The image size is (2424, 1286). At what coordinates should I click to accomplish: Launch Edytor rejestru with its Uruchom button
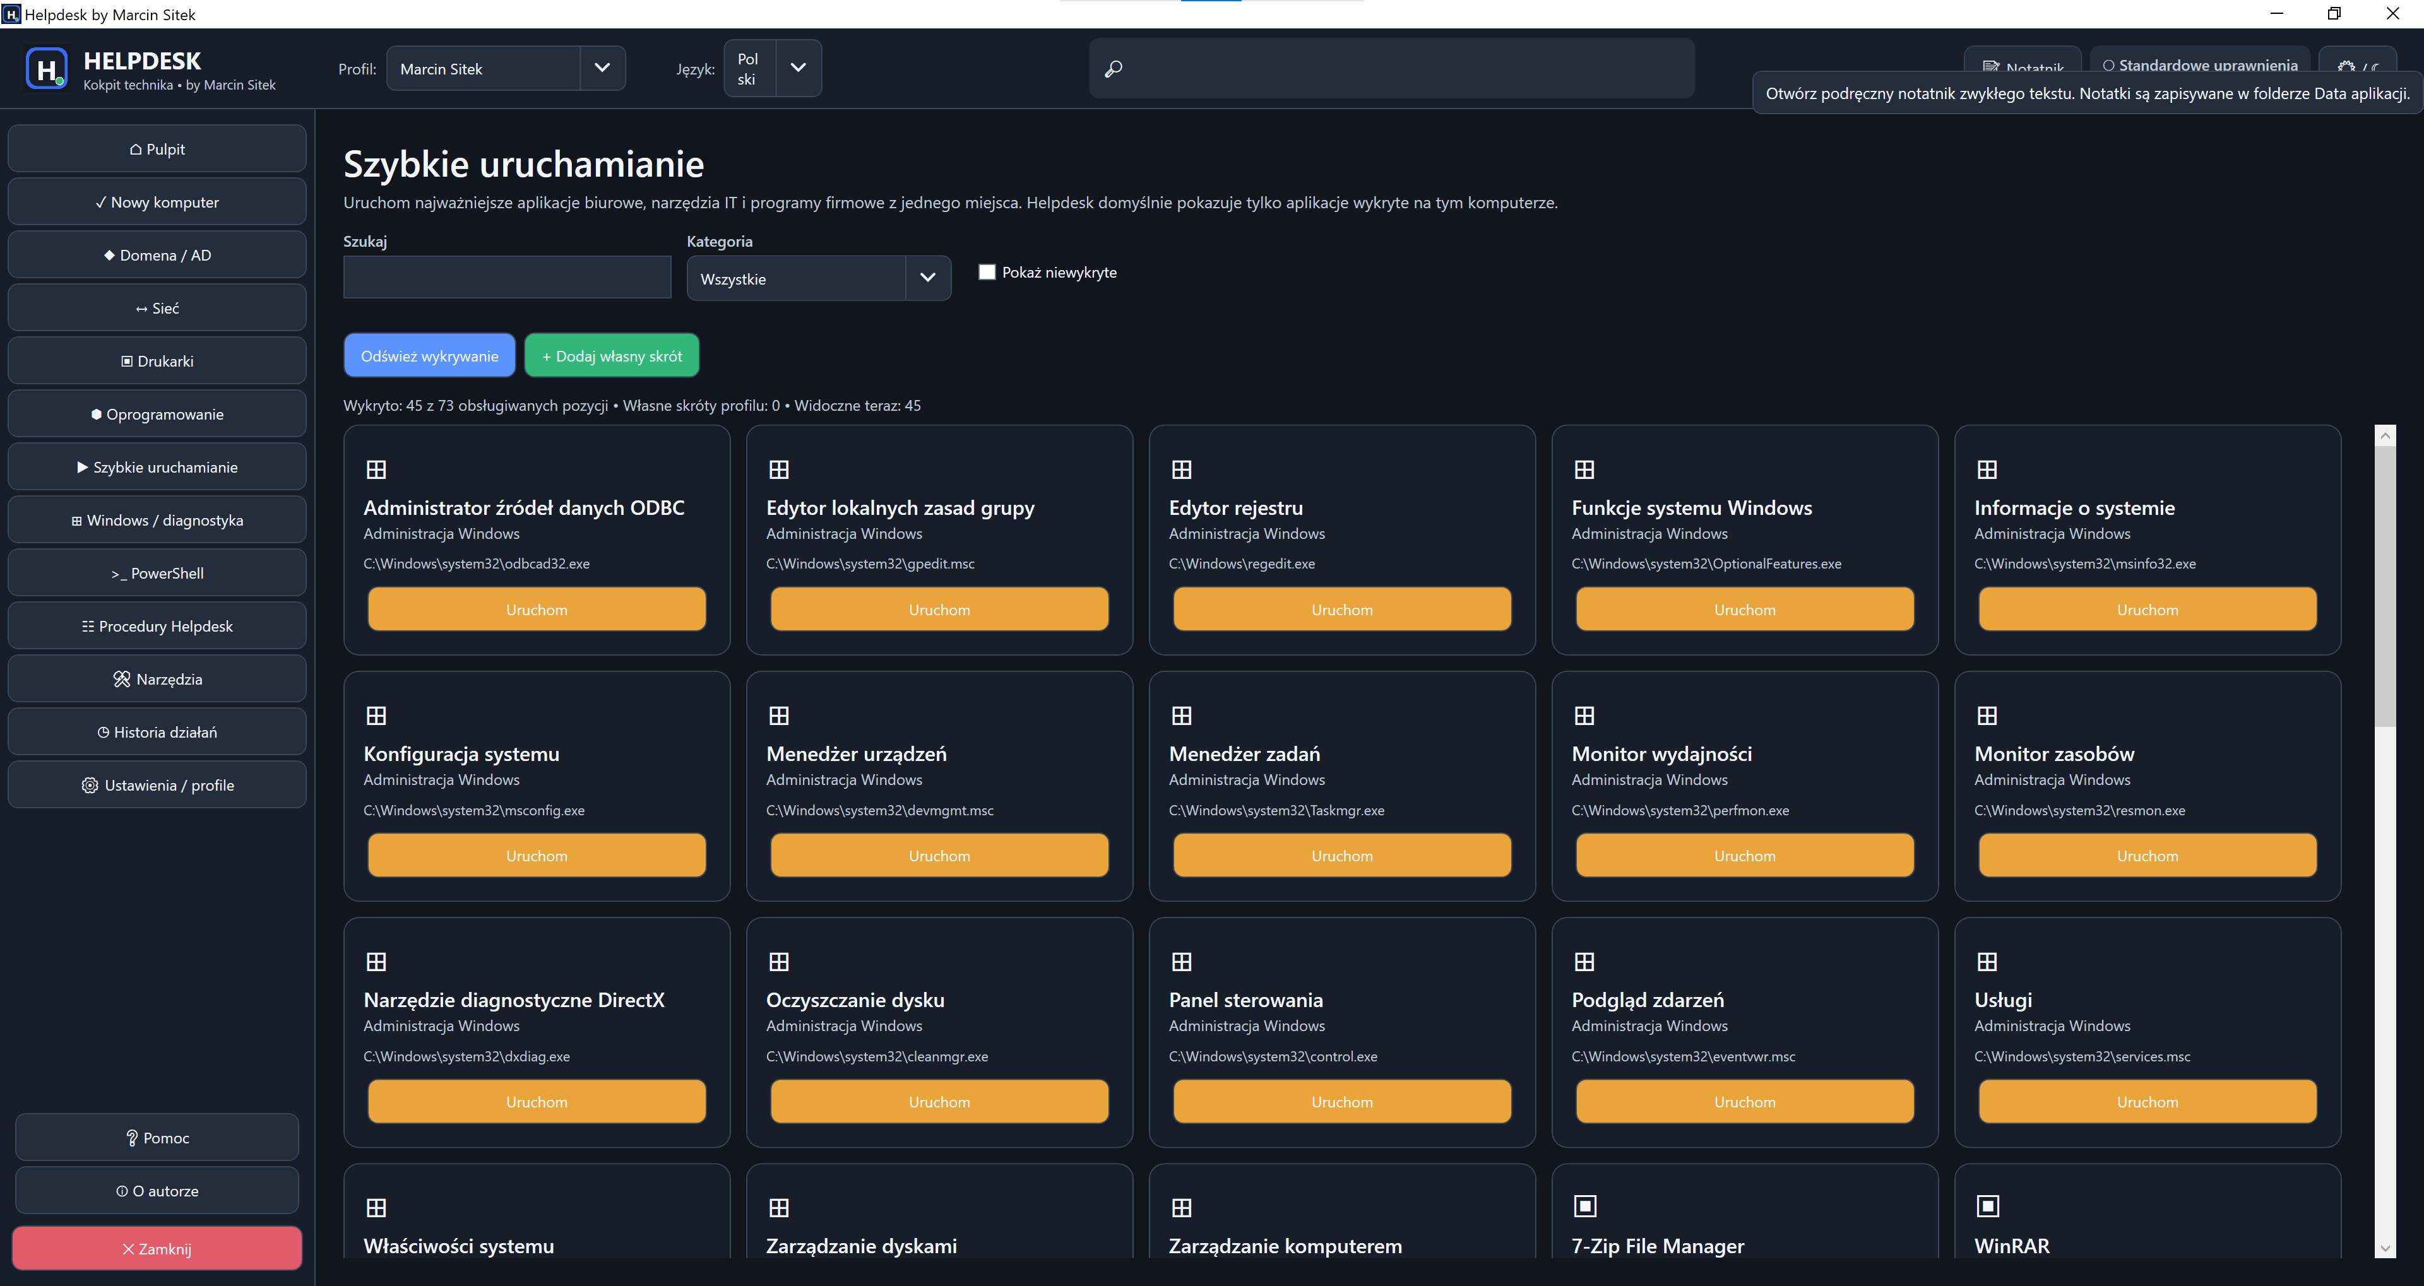1342,610
